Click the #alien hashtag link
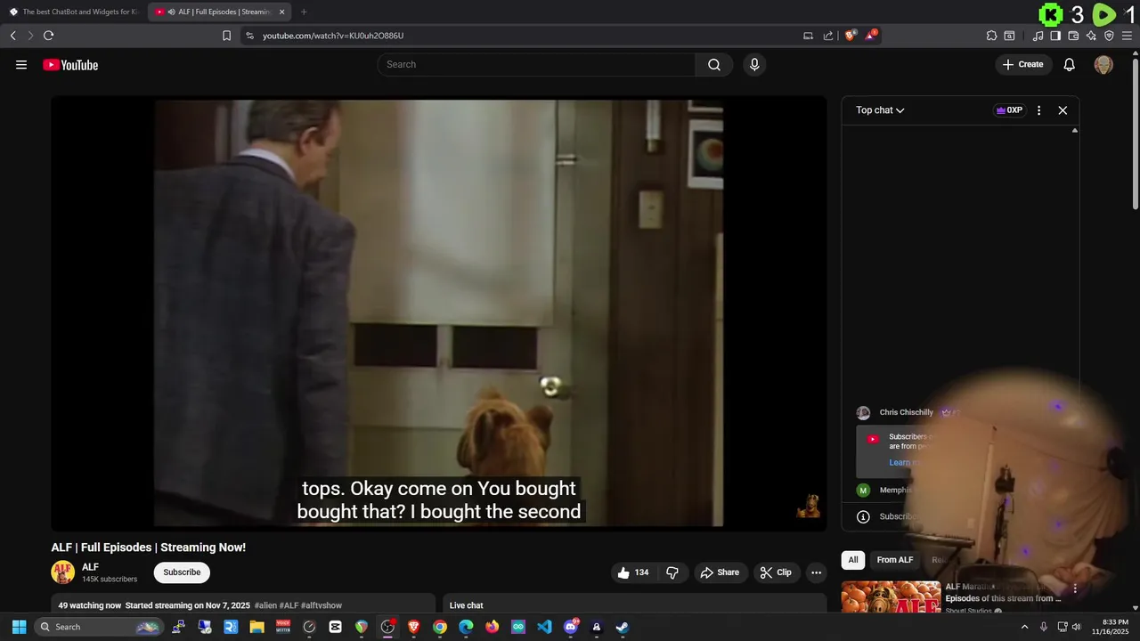1140x641 pixels. coord(265,605)
